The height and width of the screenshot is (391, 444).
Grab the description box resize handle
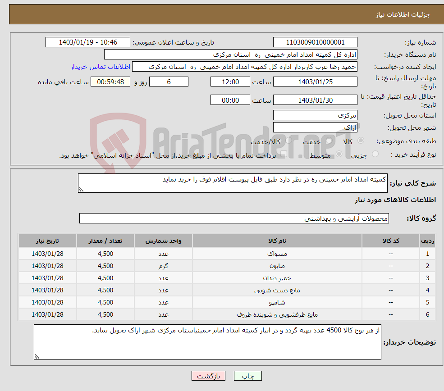pos(81,190)
